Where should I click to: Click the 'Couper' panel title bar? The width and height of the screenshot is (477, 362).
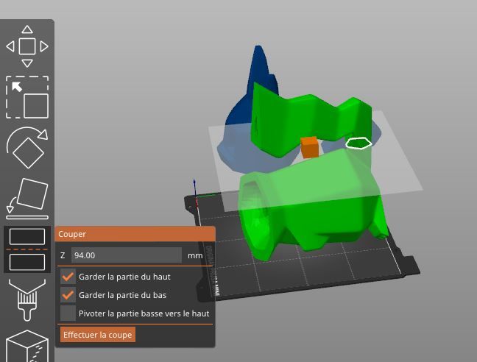(135, 234)
